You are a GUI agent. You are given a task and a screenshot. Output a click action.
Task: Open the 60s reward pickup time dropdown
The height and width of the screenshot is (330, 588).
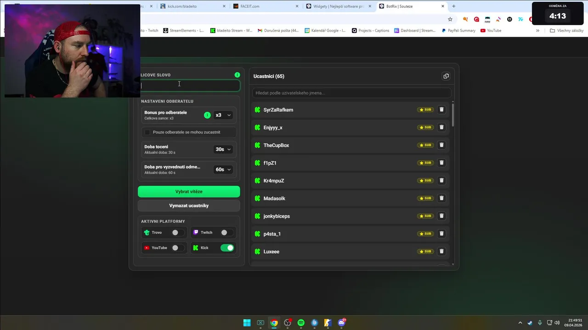point(223,169)
